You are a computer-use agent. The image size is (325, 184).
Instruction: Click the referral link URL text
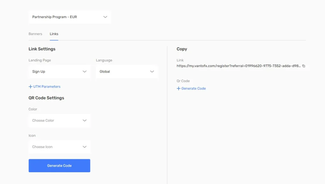pyautogui.click(x=238, y=66)
